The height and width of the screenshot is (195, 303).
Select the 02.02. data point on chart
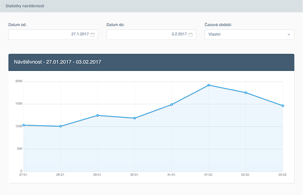coord(246,93)
